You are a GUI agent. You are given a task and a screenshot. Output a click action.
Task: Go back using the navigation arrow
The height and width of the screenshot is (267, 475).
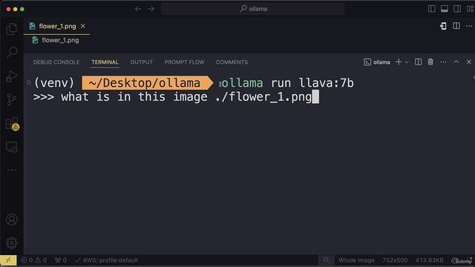[x=138, y=9]
